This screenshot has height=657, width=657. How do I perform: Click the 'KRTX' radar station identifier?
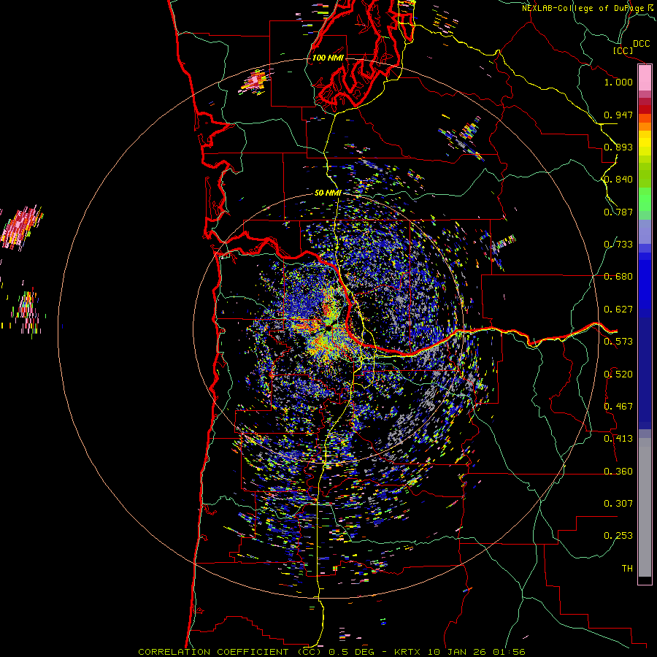click(x=409, y=652)
